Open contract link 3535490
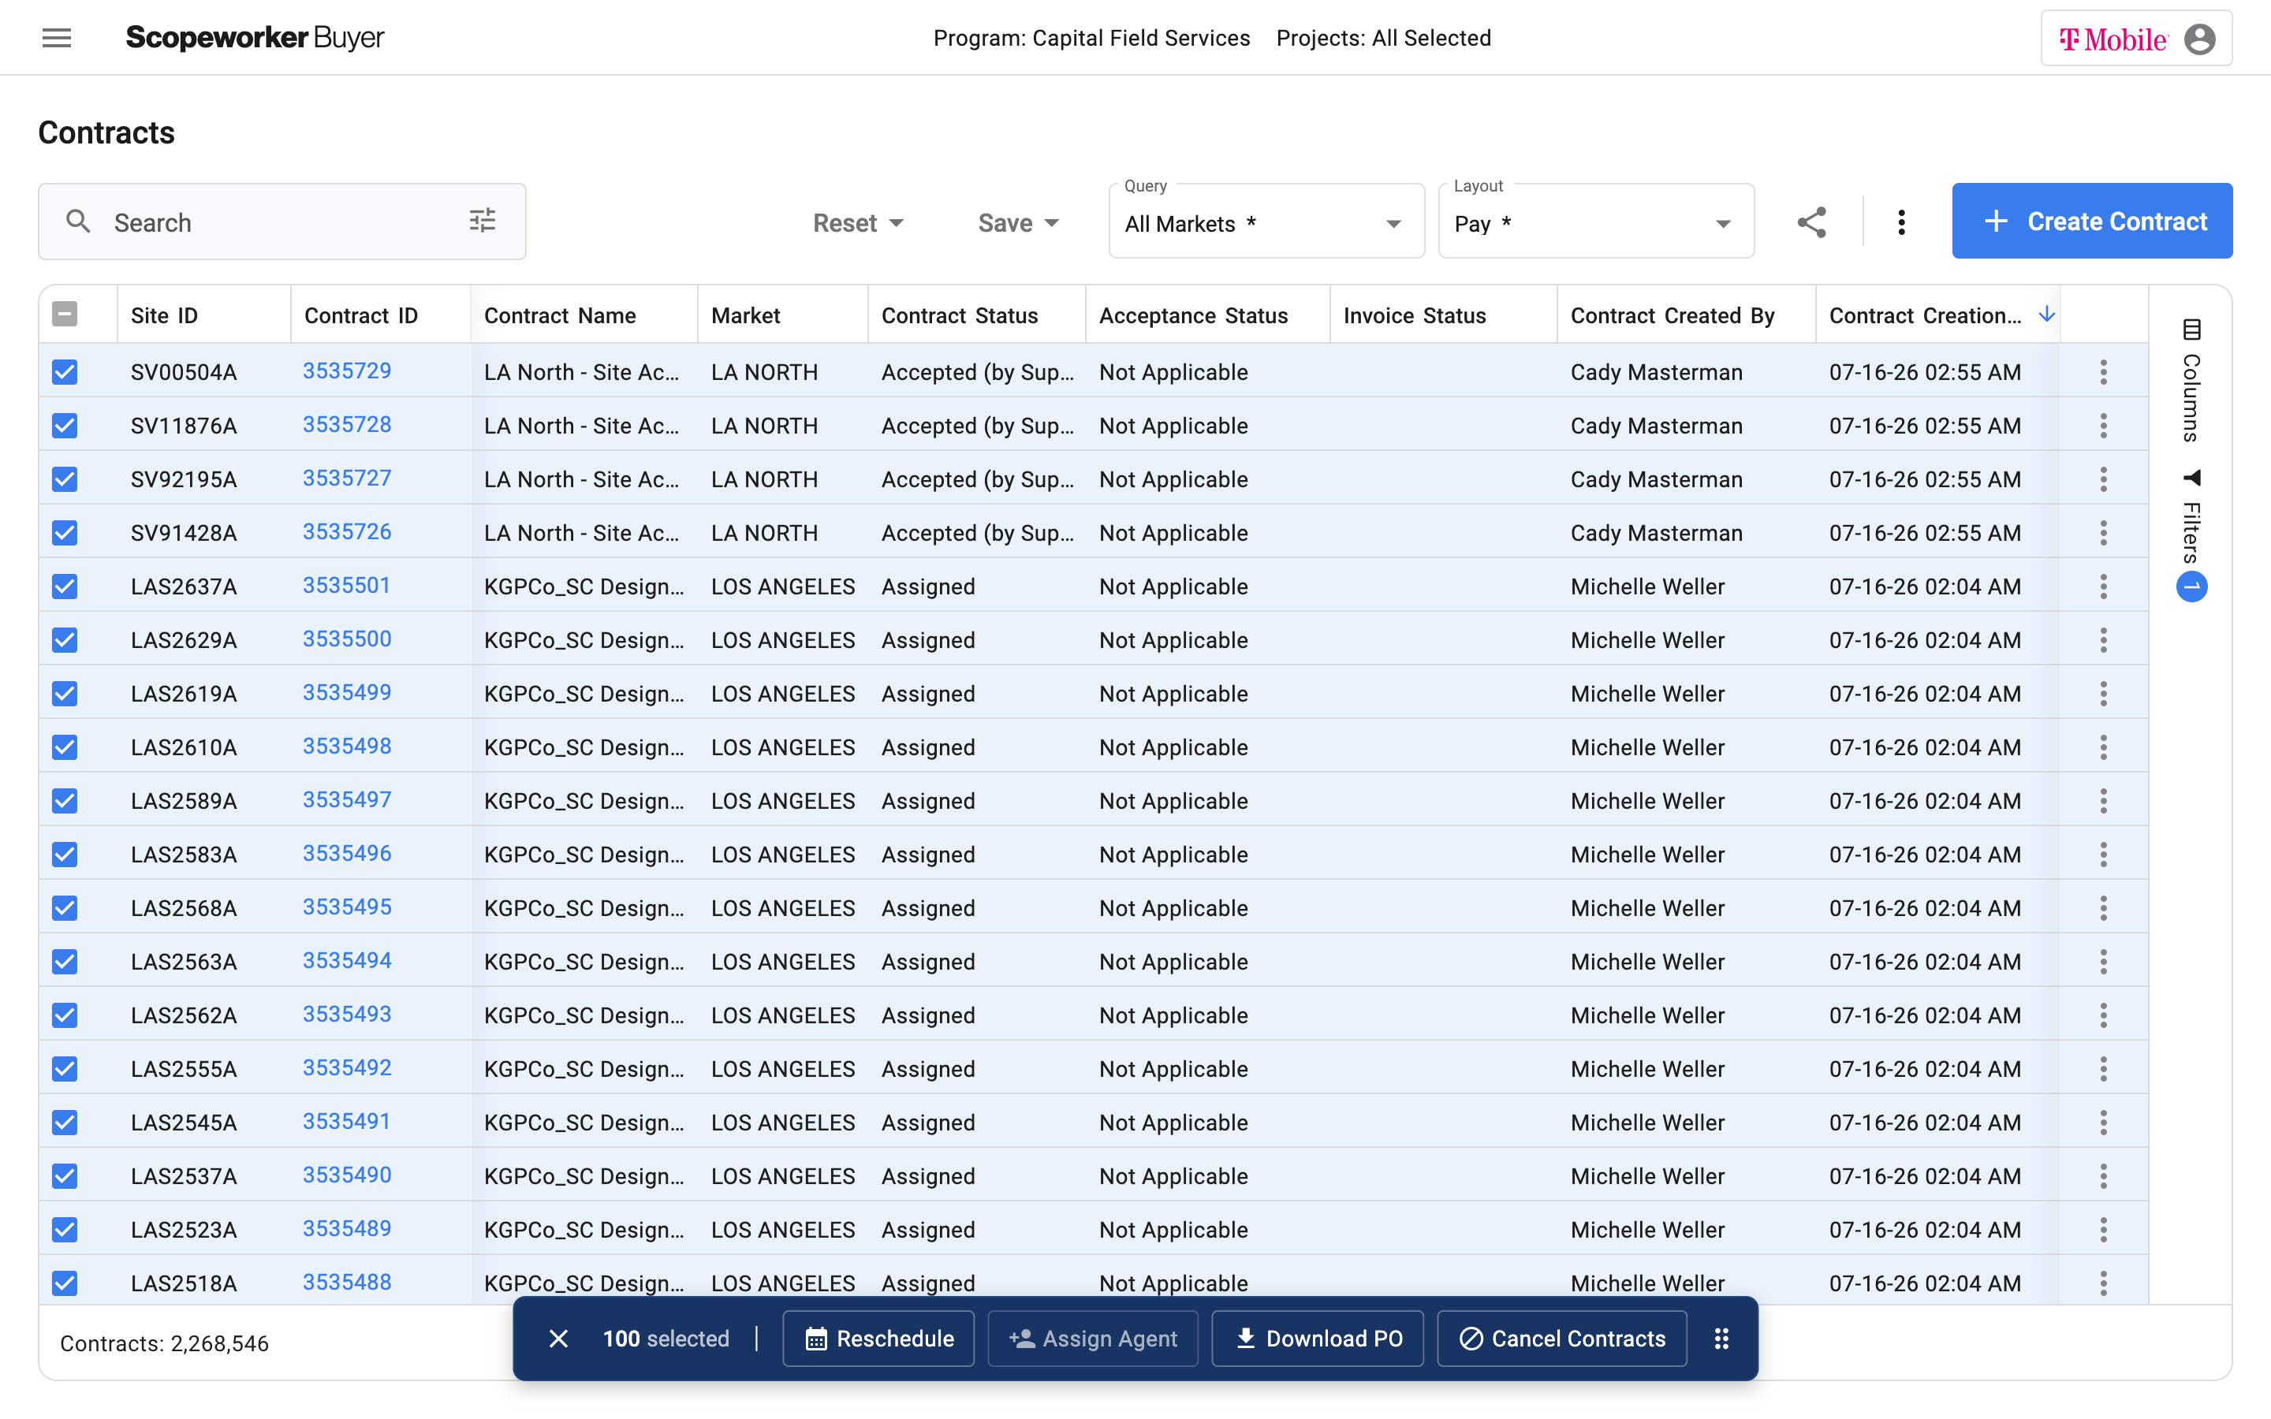 346,1175
